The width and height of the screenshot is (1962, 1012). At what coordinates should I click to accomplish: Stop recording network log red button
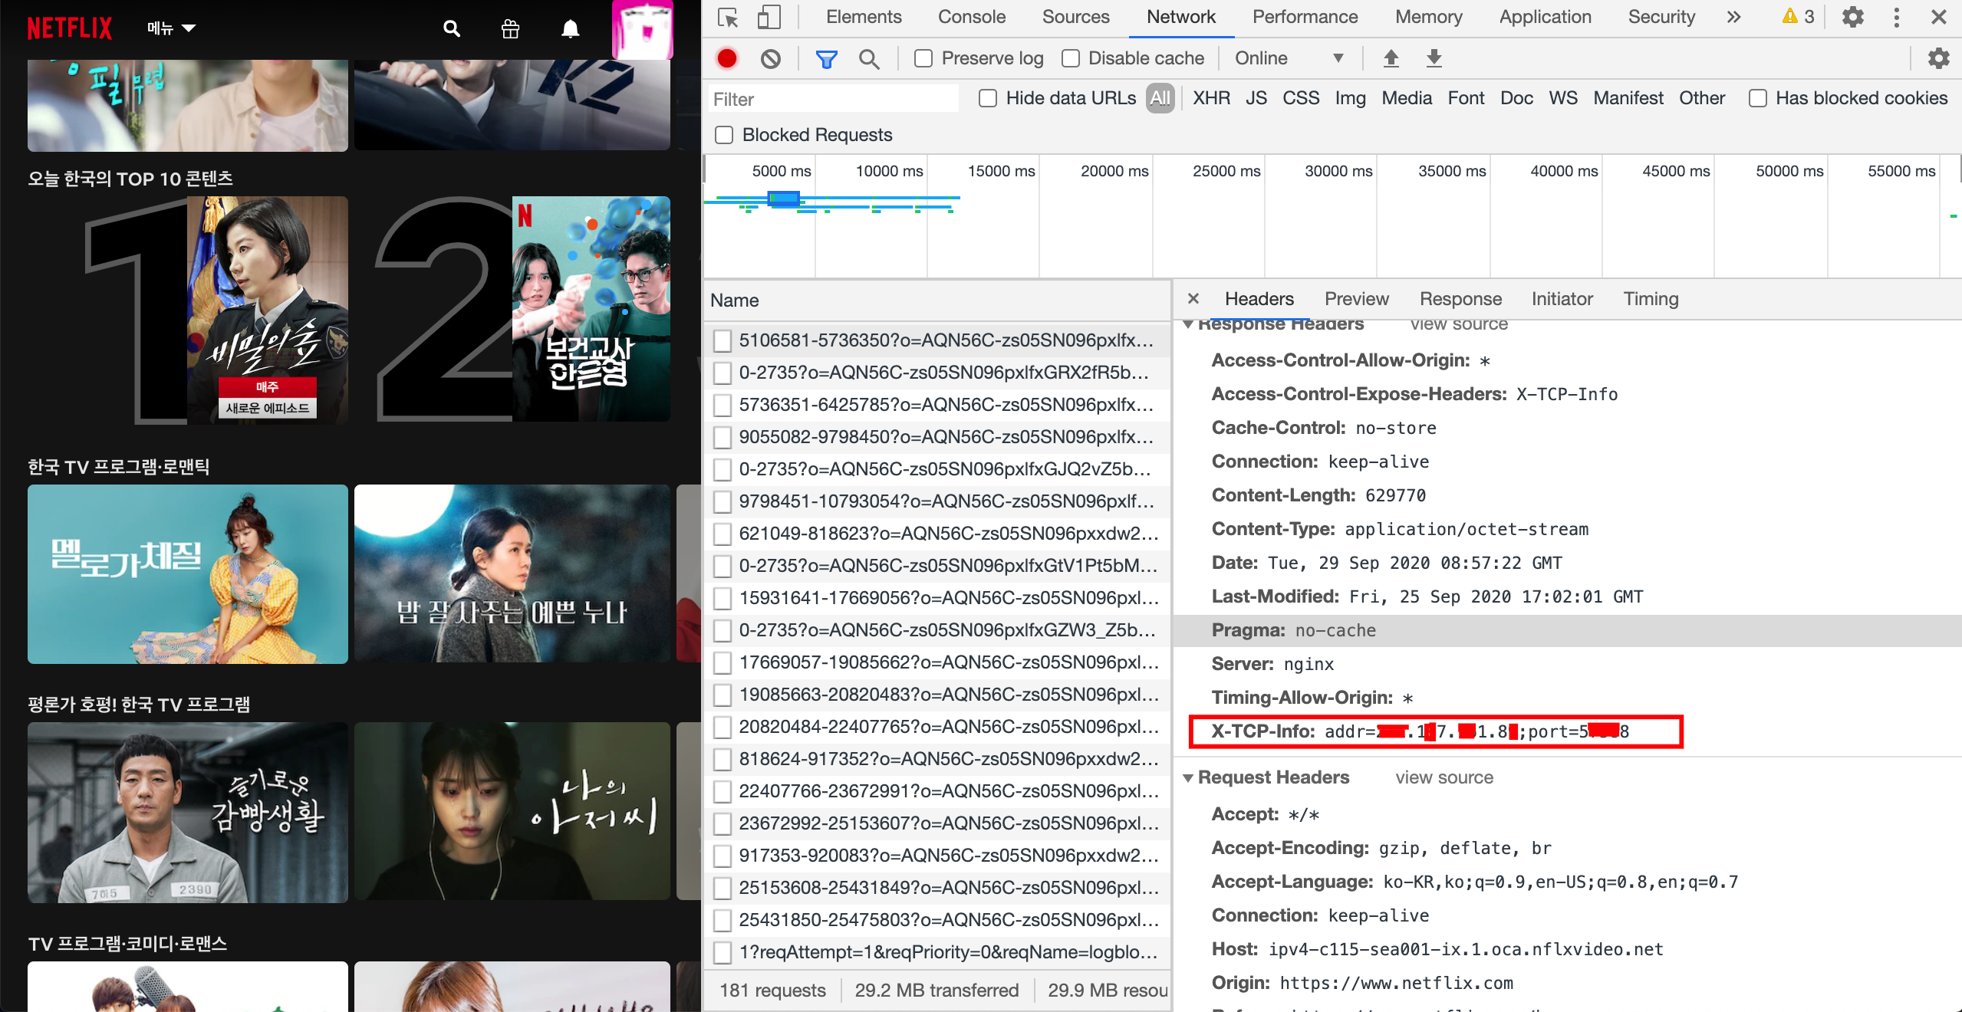tap(727, 58)
